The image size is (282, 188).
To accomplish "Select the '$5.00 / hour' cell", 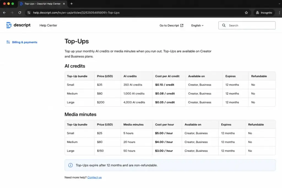I will click(x=167, y=133).
